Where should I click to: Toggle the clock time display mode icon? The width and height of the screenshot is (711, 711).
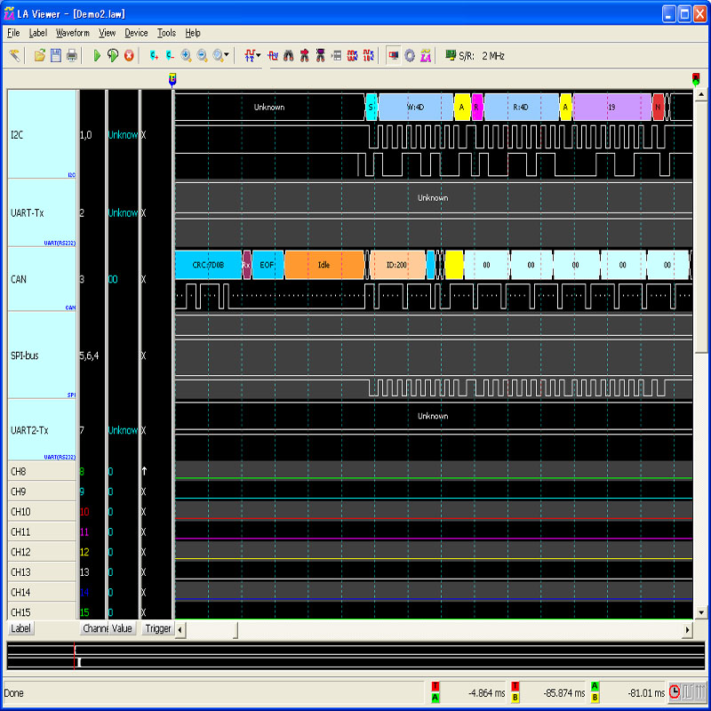(x=675, y=691)
